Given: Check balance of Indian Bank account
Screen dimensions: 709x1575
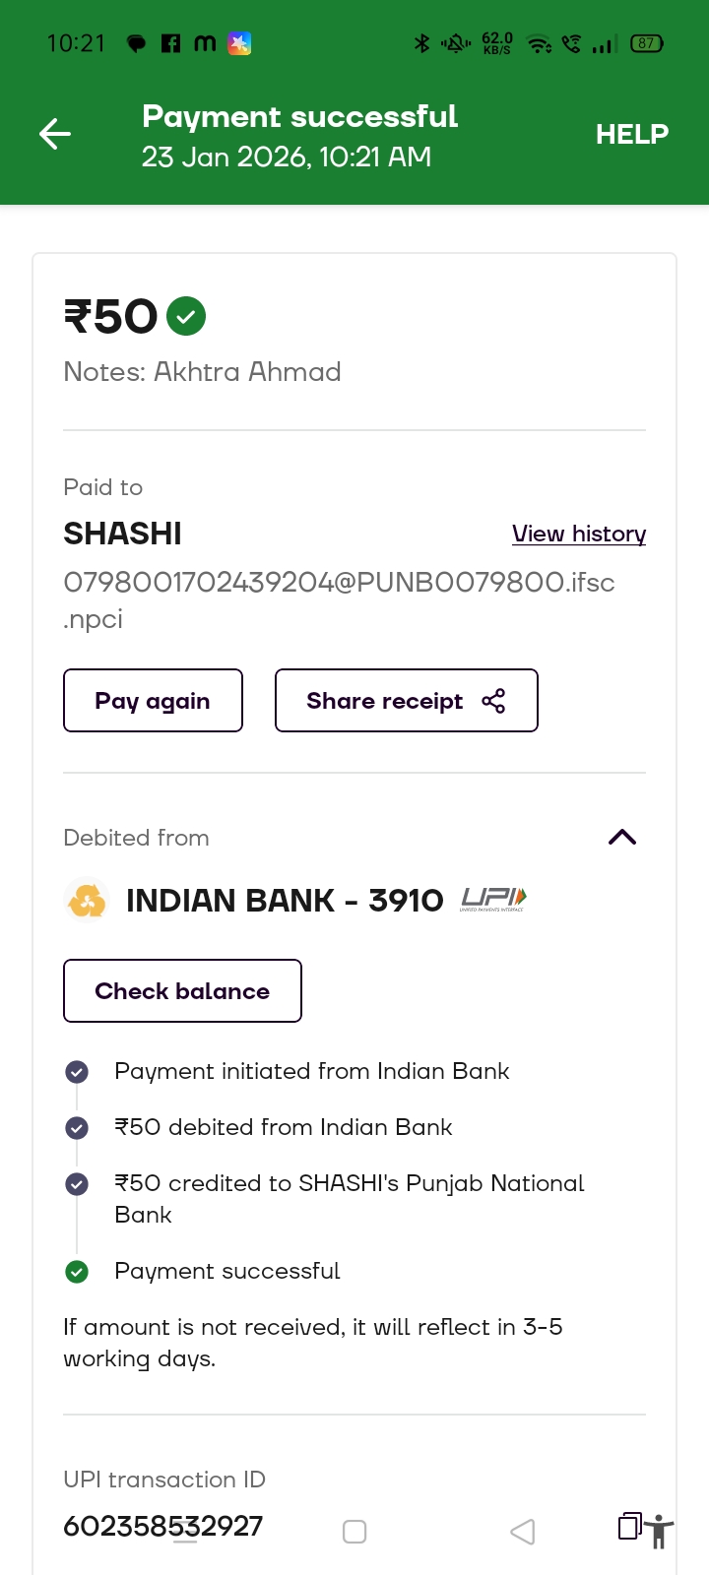Looking at the screenshot, I should point(182,991).
